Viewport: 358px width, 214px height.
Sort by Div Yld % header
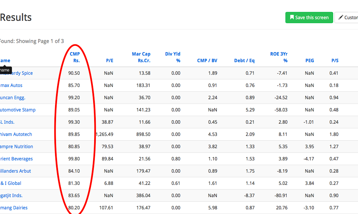[x=173, y=57]
